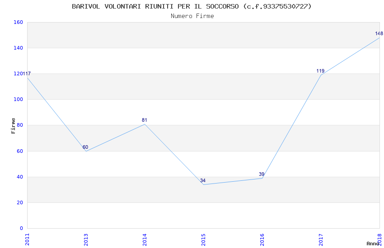The image size is (384, 248).
Task: Click the data label 148 above 2018
Action: [x=379, y=33]
